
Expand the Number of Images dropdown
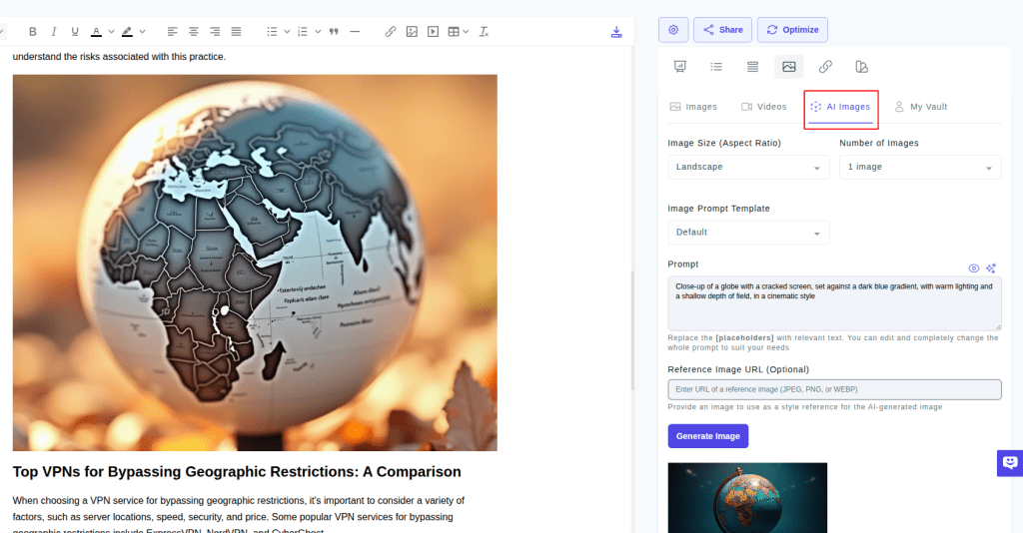[x=919, y=167]
